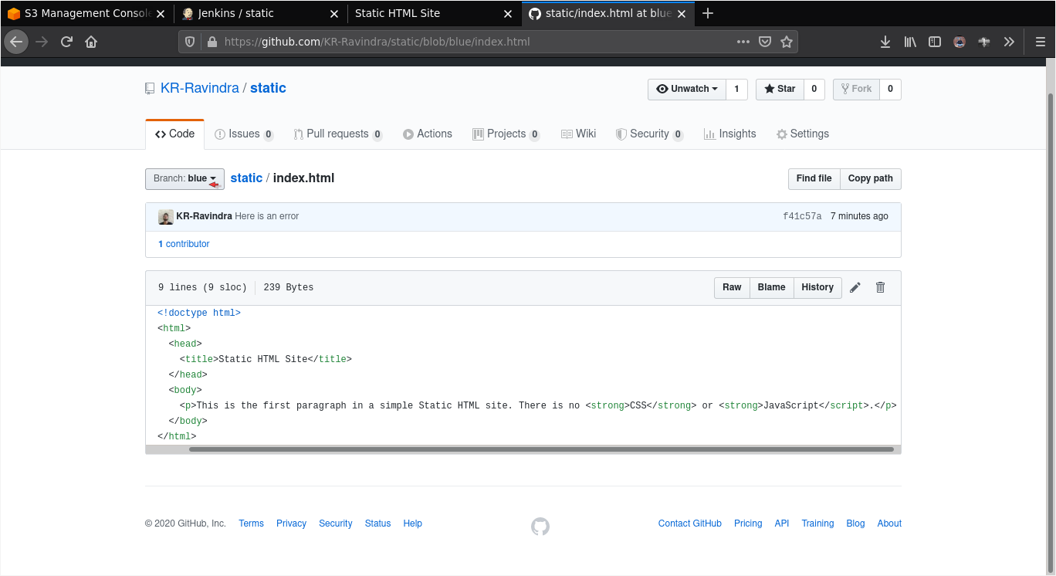Open the Wiki tab

(579, 134)
